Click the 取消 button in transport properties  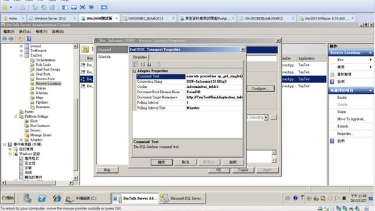[x=186, y=162]
